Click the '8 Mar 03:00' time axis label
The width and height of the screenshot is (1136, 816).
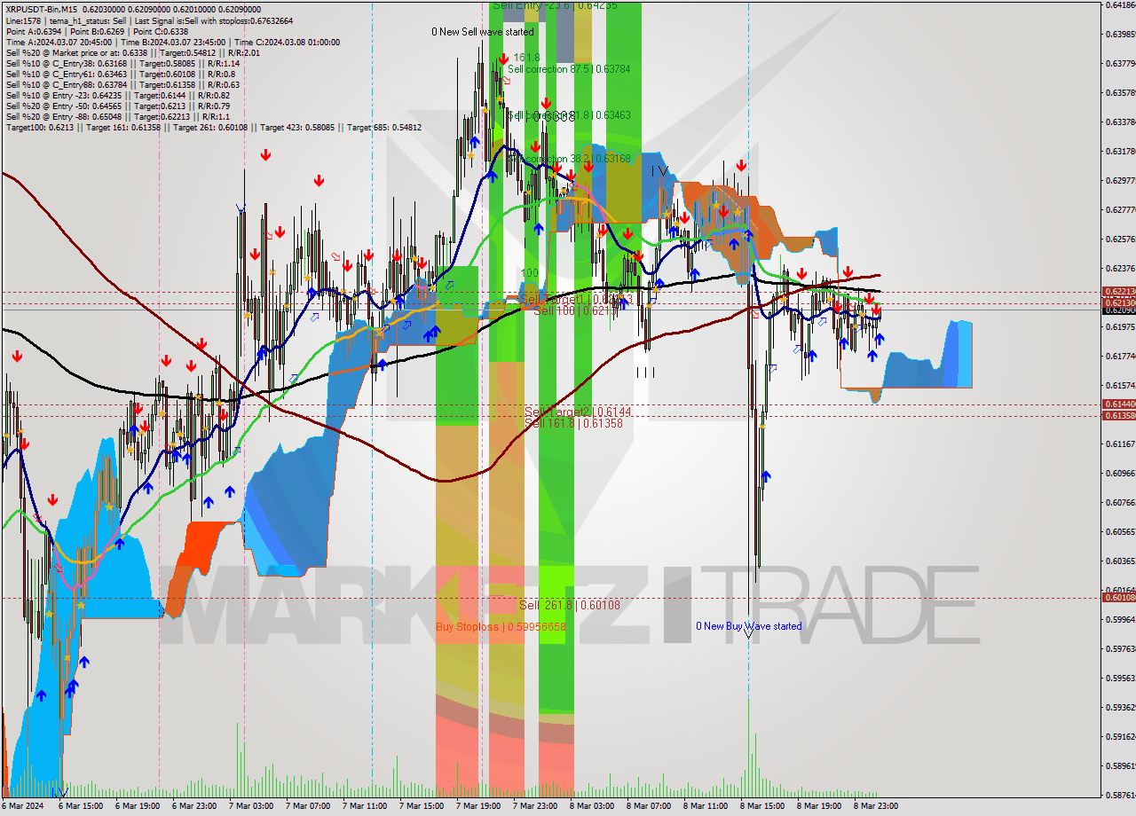tap(592, 806)
